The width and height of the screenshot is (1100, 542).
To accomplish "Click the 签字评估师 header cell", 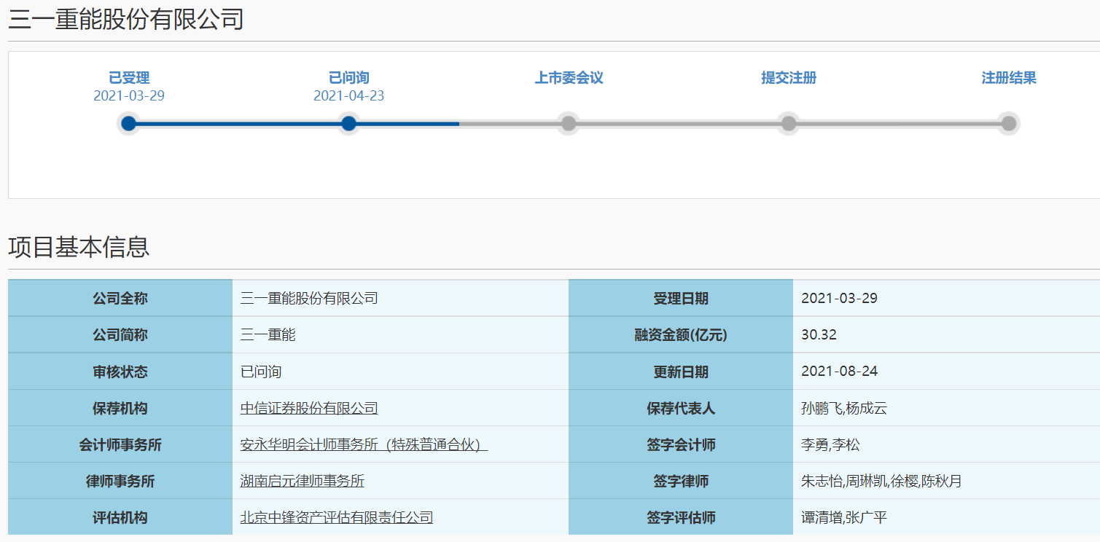I will coord(681,517).
